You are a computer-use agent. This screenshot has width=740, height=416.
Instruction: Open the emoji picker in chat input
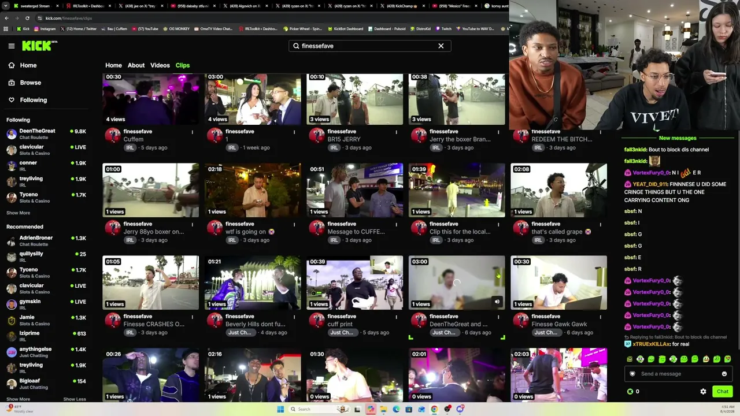click(724, 374)
